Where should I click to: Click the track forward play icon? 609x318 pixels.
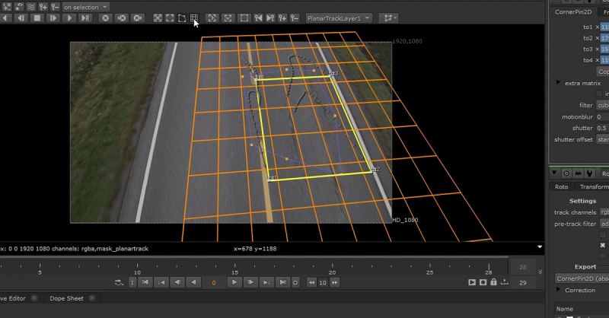70,17
